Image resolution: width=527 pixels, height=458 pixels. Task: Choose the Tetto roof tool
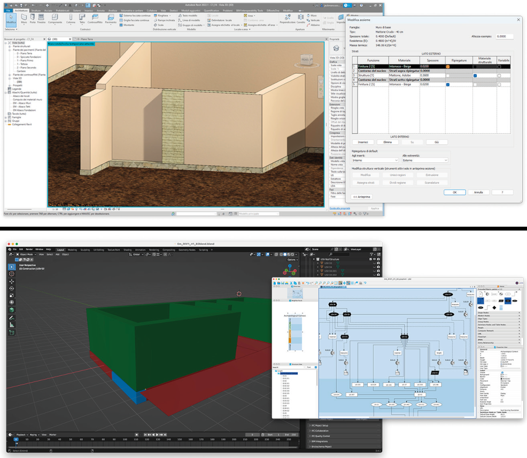(x=82, y=19)
